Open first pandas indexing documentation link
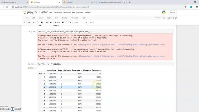 (121, 44)
